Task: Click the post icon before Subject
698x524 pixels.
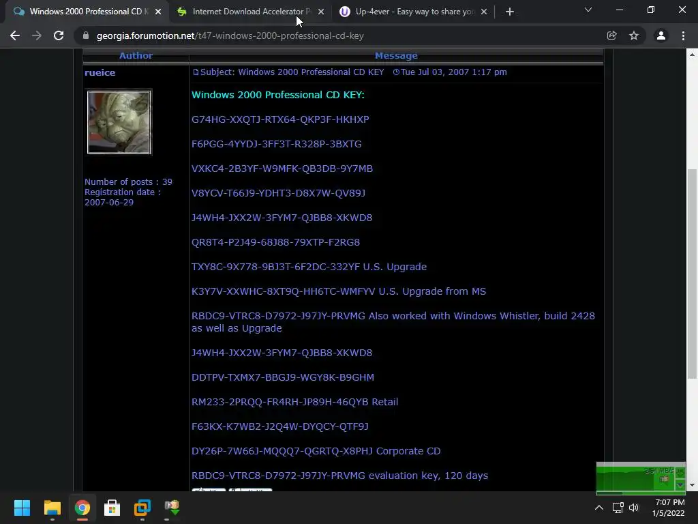Action: 196,72
